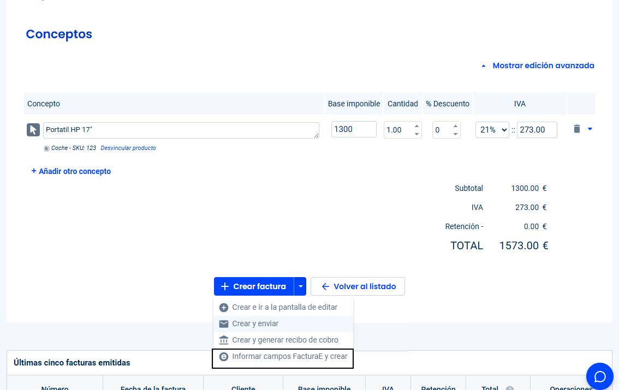Click the small product tag icon
The height and width of the screenshot is (390, 619).
(46, 148)
